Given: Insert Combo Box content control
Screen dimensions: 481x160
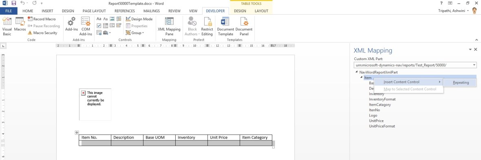Looking at the screenshot, I should pyautogui.click(x=106, y=26).
